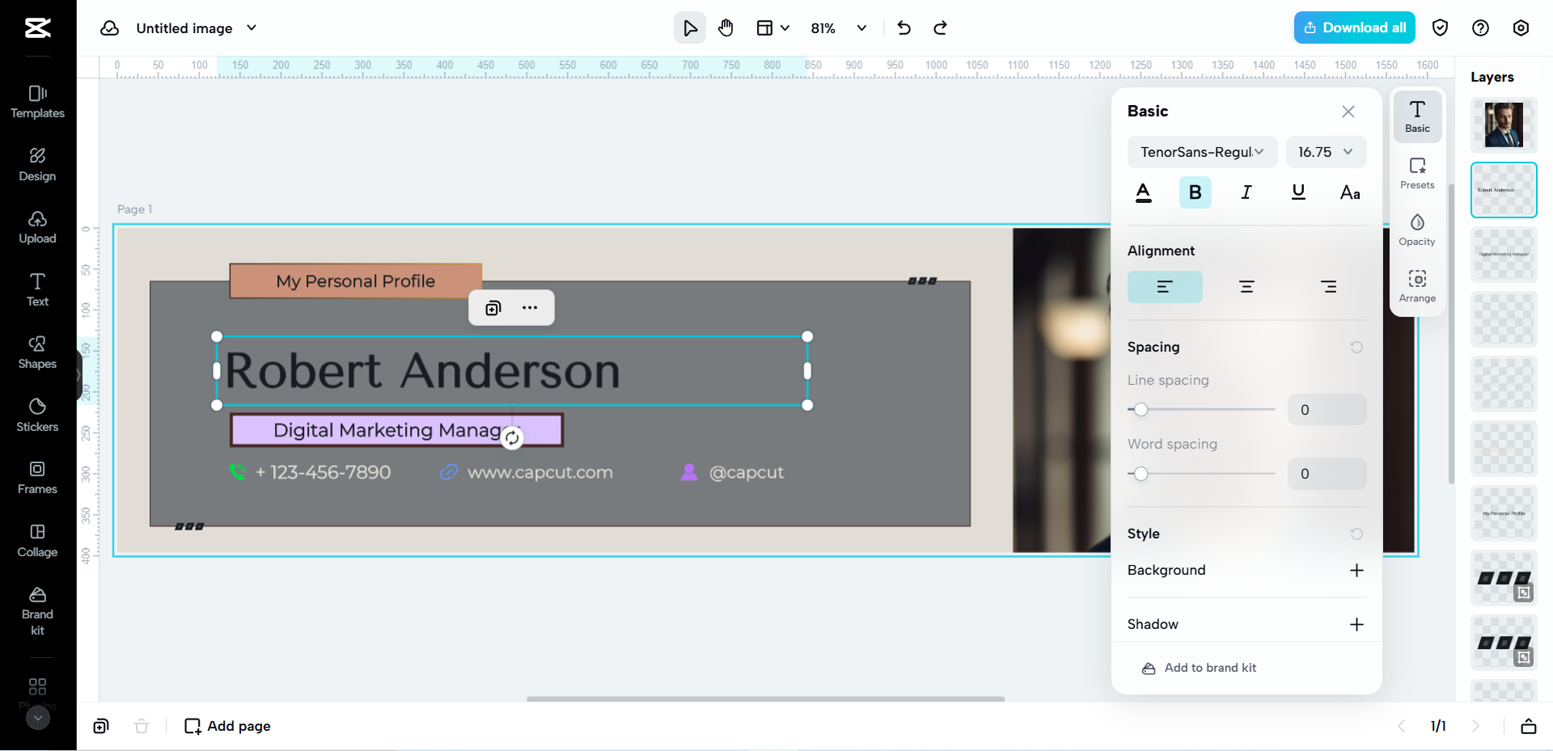Click the Line spacing slider handle
This screenshot has height=751, width=1553.
1140,410
